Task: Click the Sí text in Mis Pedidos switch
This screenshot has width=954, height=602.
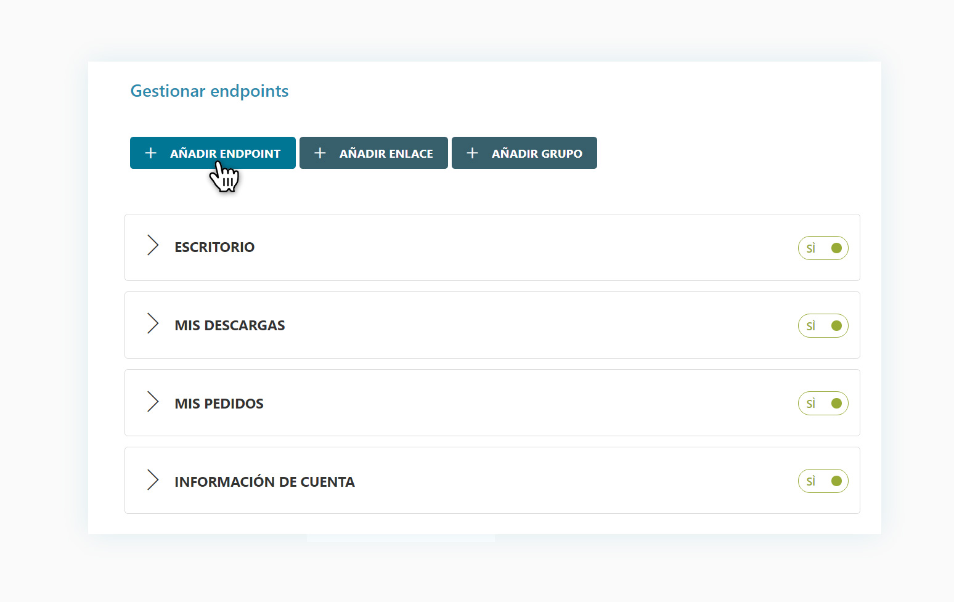Action: (x=811, y=404)
